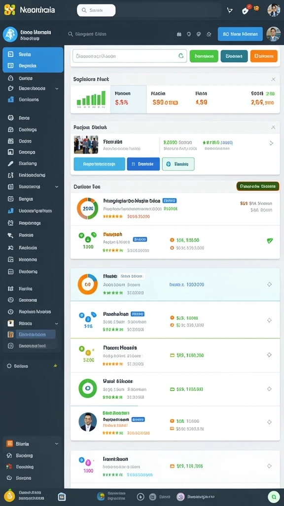Image resolution: width=284 pixels, height=506 pixels.
Task: Focus the wide search field in the main content
Action: coord(130,56)
